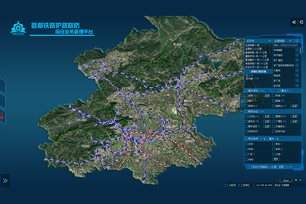The height and width of the screenshot is (204, 306).
Task: Zoom out with the minus map icon
Action: pyautogui.click(x=300, y=180)
